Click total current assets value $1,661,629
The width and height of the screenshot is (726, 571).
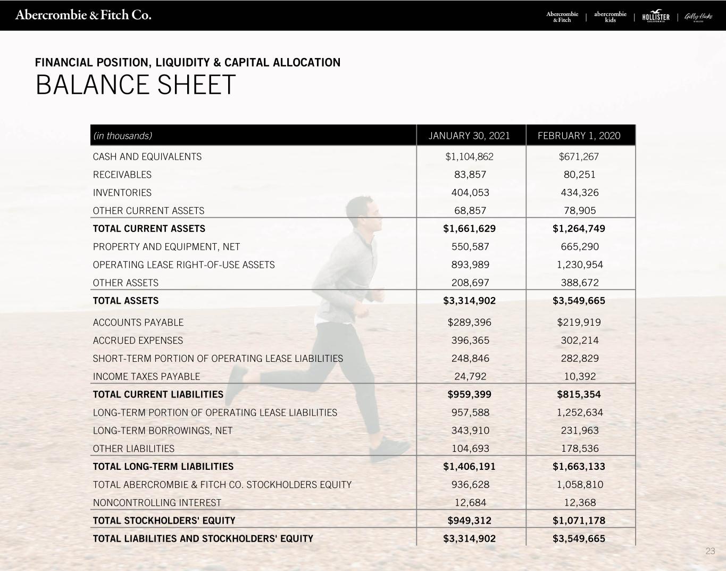[469, 229]
